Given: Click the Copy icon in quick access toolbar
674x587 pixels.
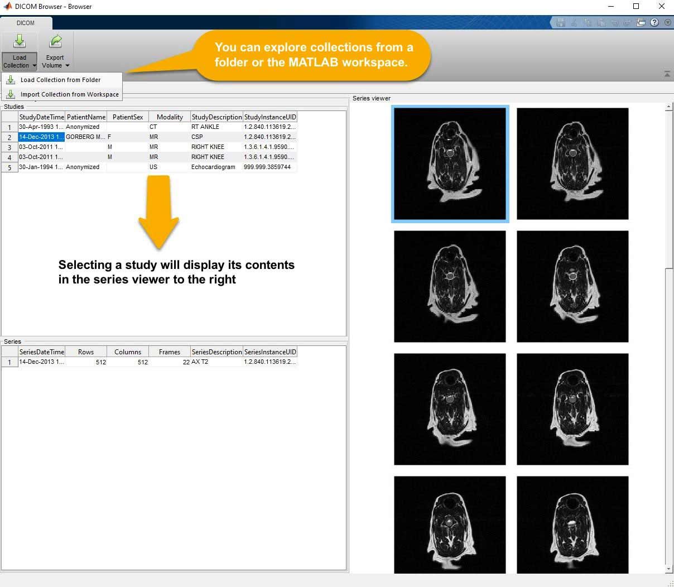Looking at the screenshot, I should [588, 22].
